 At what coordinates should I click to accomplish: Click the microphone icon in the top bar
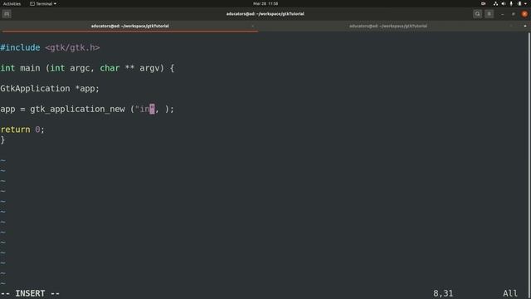coord(511,3)
